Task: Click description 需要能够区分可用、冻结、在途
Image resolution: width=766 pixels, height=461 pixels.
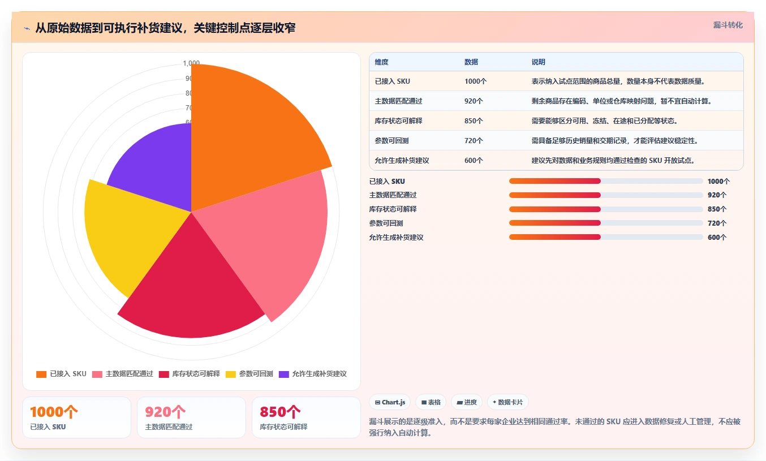Action: pos(605,121)
